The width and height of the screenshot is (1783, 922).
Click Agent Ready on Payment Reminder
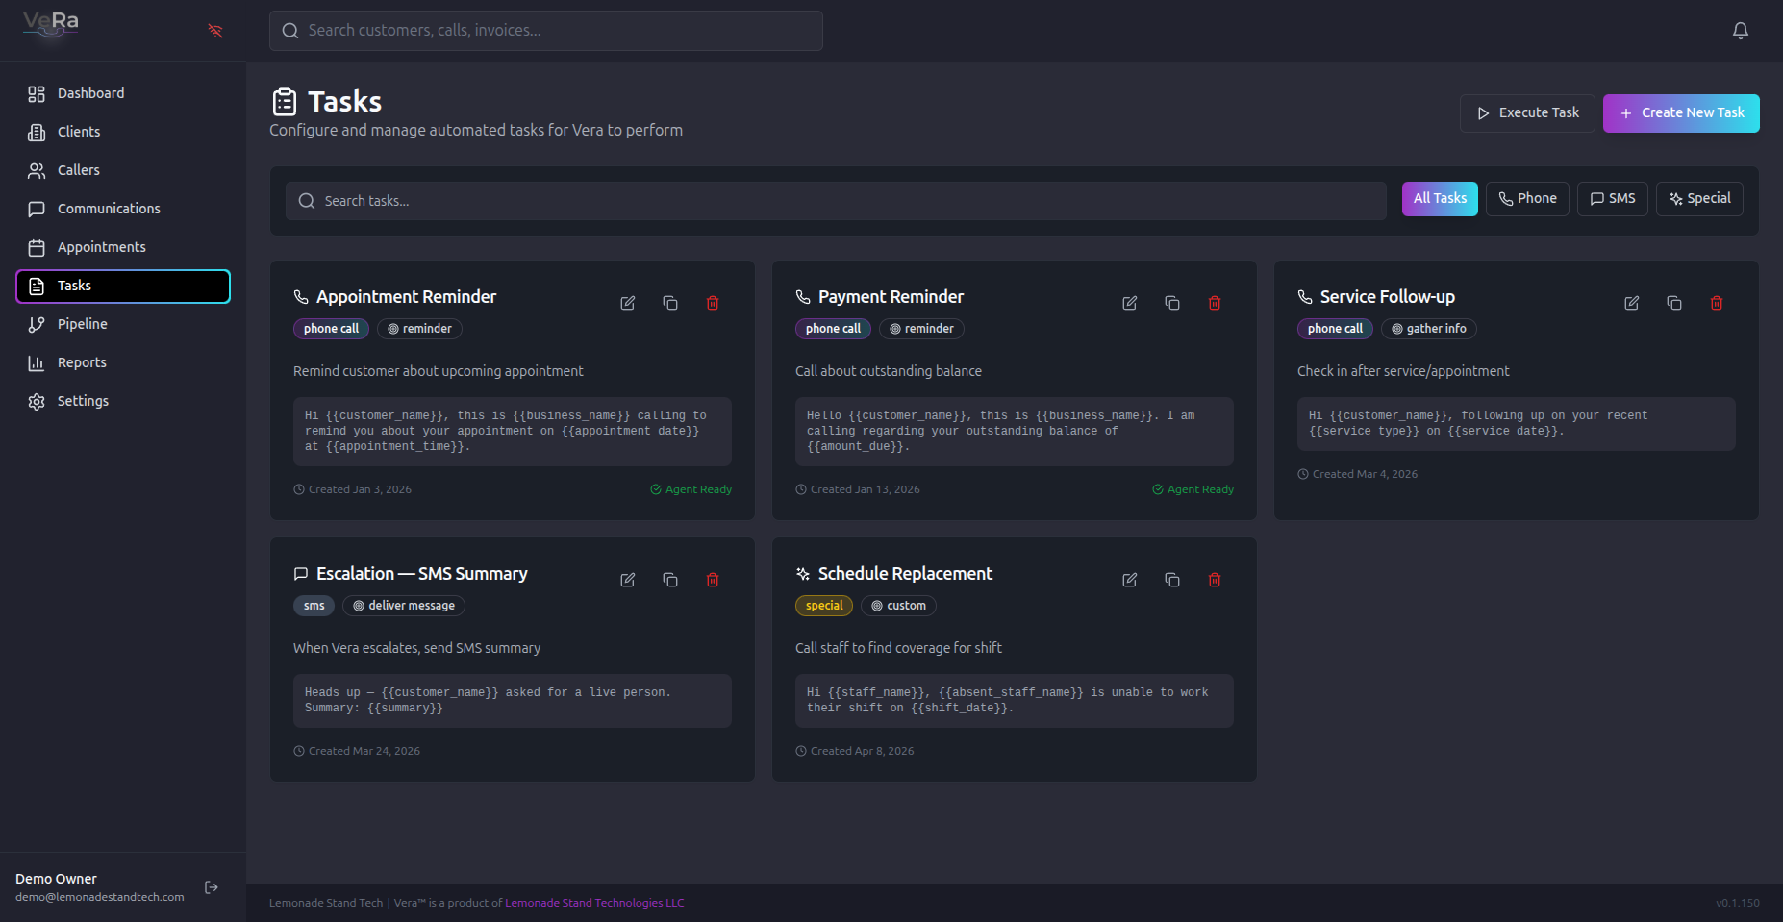(1193, 489)
